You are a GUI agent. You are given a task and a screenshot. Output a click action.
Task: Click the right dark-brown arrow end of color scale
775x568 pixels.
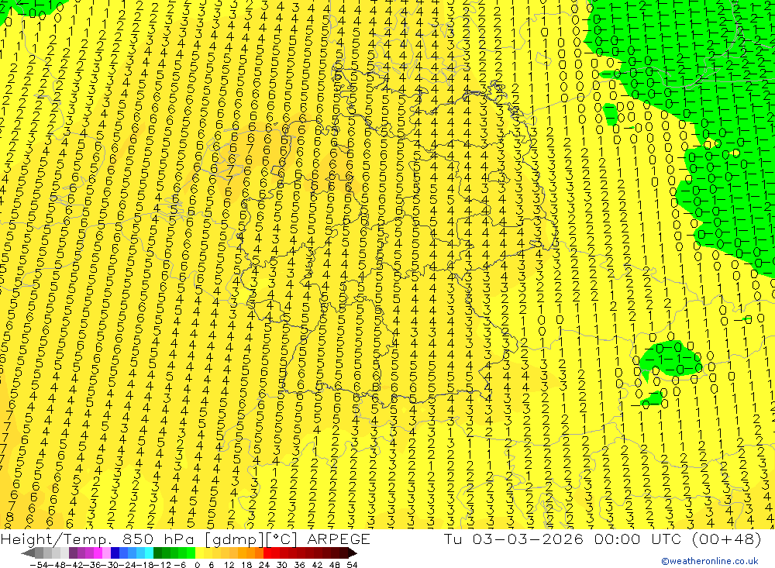(352, 553)
